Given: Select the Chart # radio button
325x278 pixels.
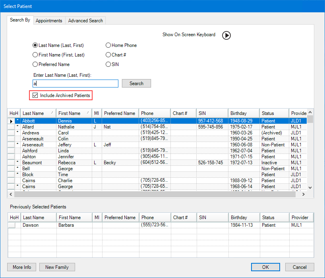Looking at the screenshot, I should pos(108,55).
